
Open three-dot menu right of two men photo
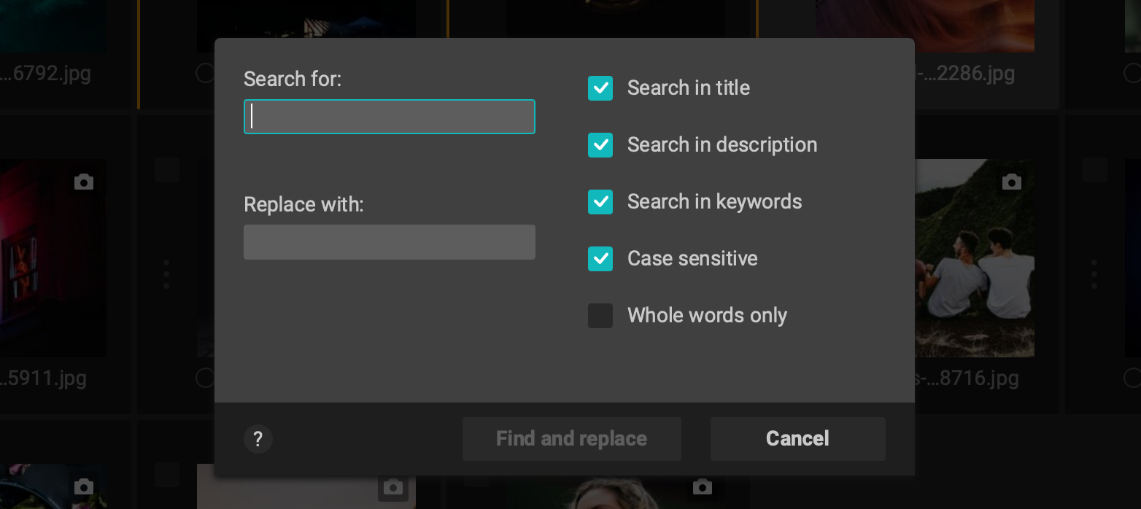(1094, 274)
